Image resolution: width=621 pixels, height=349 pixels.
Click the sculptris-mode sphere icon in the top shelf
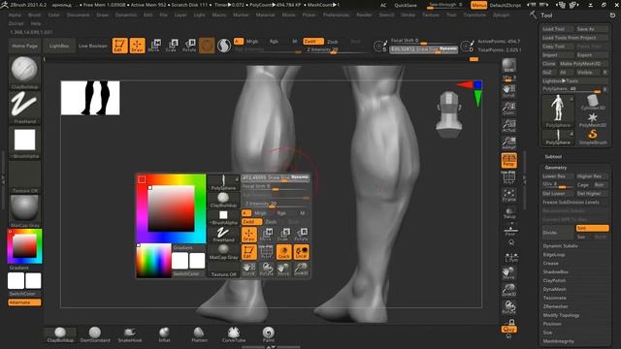(x=224, y=46)
